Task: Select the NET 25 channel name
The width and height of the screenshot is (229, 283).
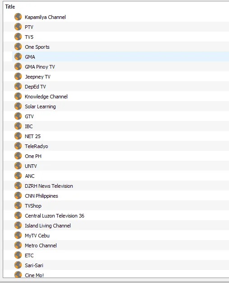Action: 33,136
